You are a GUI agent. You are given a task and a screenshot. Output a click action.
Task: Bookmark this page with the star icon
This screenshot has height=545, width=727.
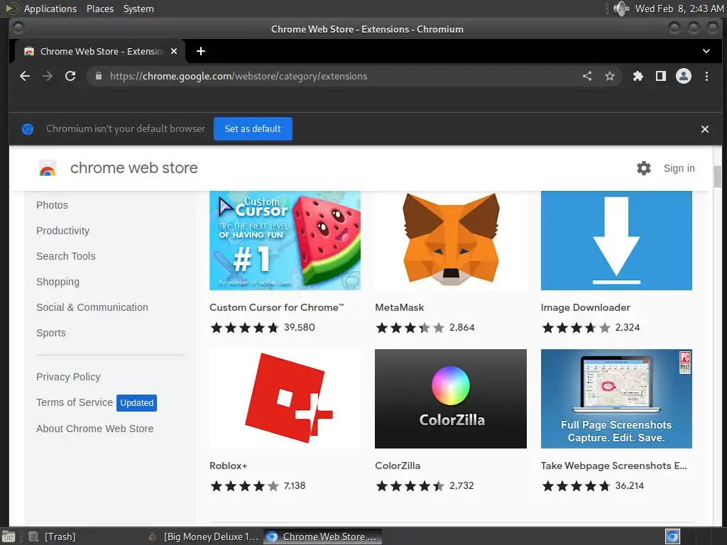(610, 76)
